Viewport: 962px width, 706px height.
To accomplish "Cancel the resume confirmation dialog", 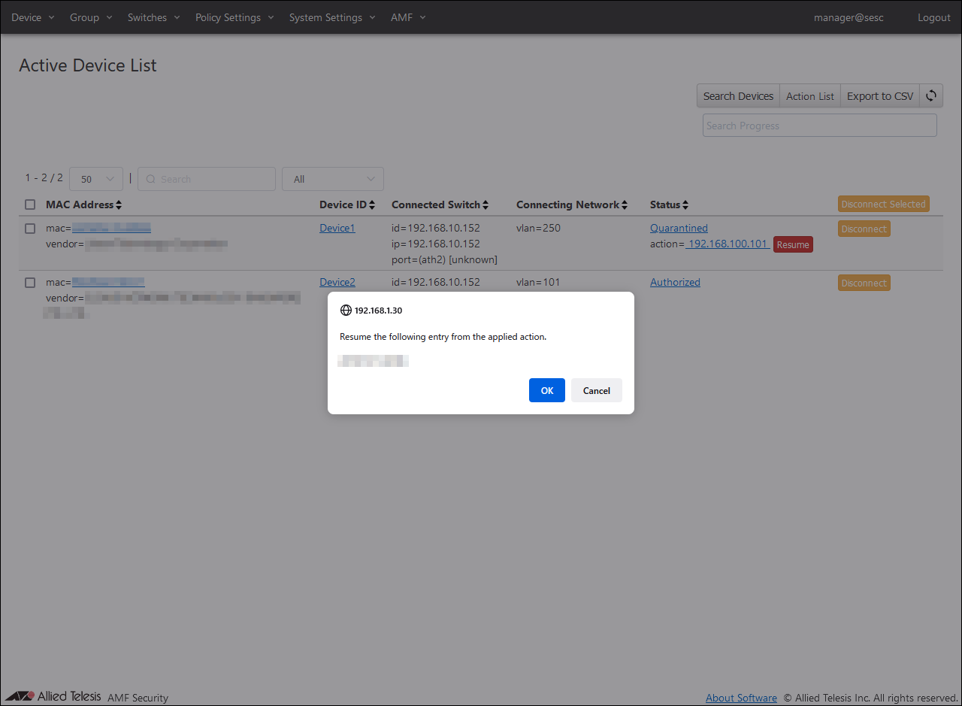I will pyautogui.click(x=596, y=390).
